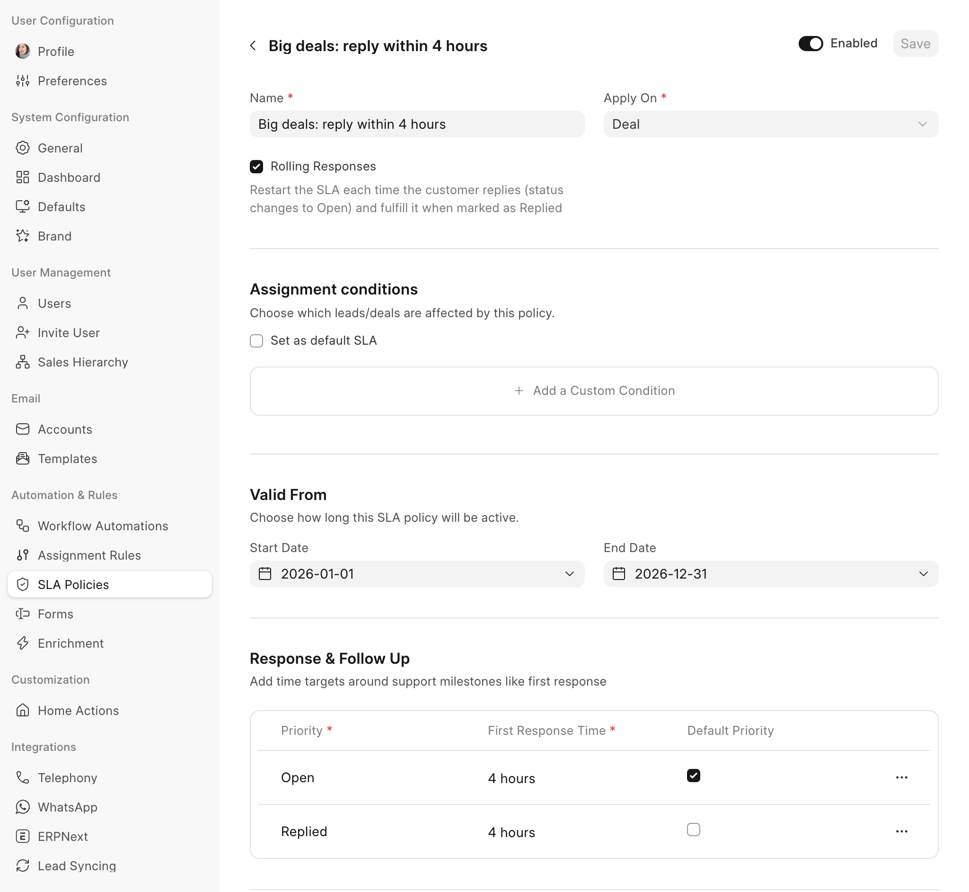The width and height of the screenshot is (969, 892).
Task: Click the 4 hours value for Open
Action: click(x=512, y=778)
